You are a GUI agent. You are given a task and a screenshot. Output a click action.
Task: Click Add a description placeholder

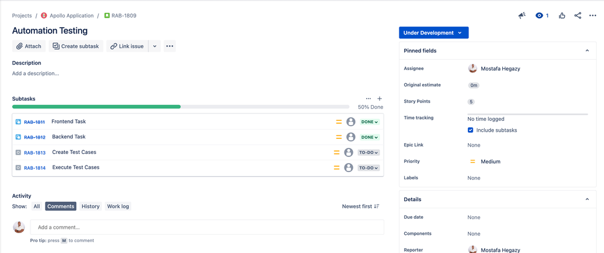(x=36, y=74)
